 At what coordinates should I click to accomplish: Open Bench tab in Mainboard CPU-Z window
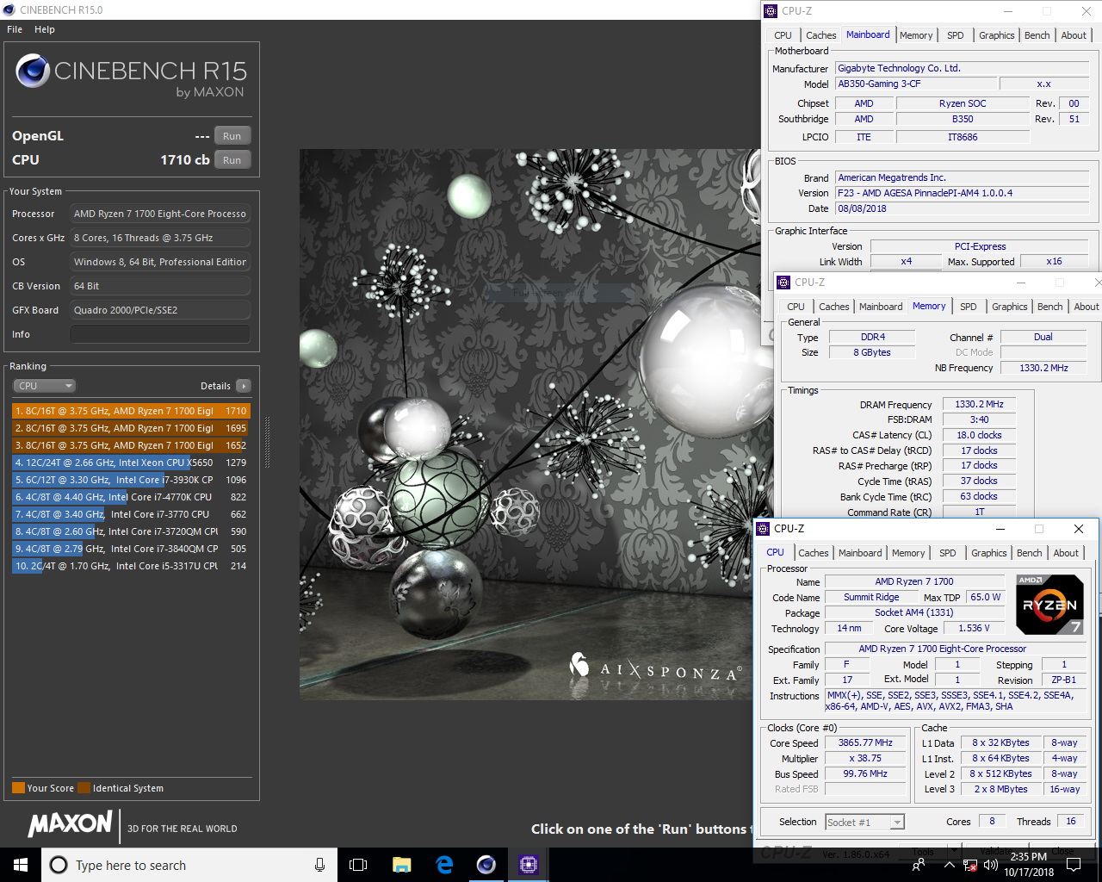coord(1037,35)
